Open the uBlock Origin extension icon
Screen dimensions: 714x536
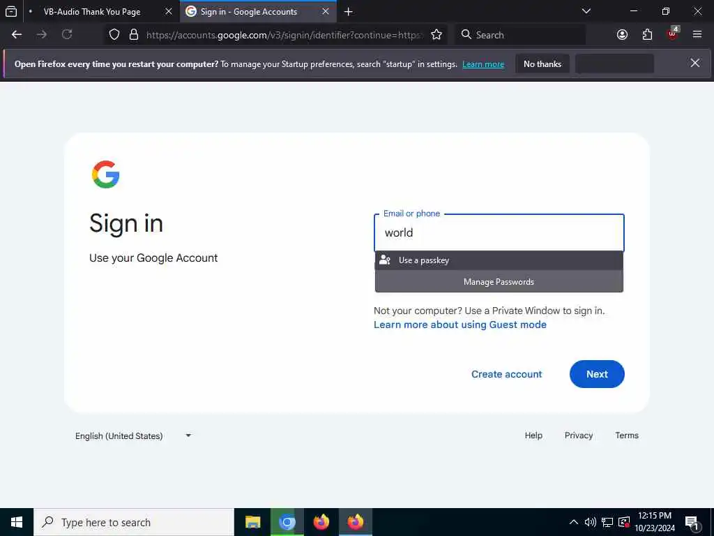(x=673, y=33)
